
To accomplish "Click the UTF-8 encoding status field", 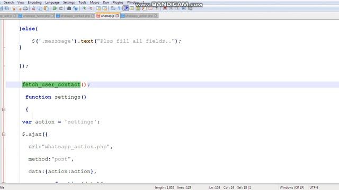I will point(314,188).
